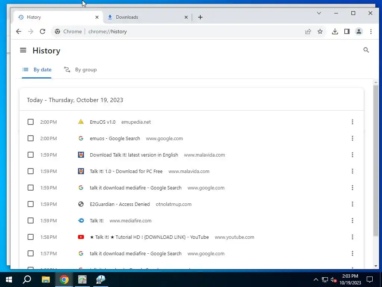Click the Chrome taskbar icon
The width and height of the screenshot is (382, 287).
64,280
